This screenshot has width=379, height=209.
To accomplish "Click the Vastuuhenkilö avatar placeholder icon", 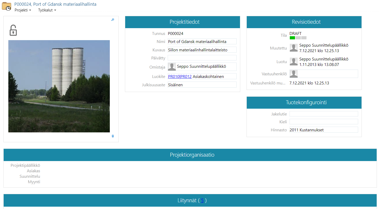I will click(294, 74).
